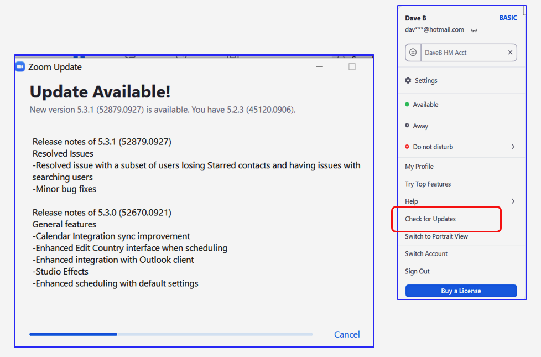Select Try Top Features
541x357 pixels.
(x=428, y=184)
